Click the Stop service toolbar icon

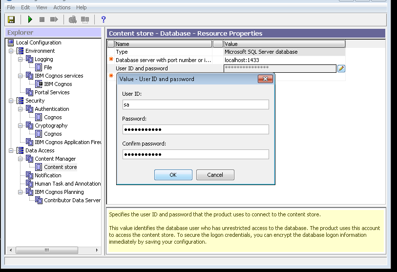click(x=42, y=20)
